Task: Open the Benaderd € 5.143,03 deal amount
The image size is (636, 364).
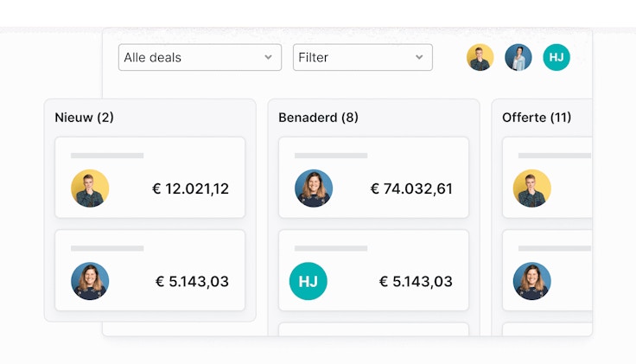Action: pos(416,281)
